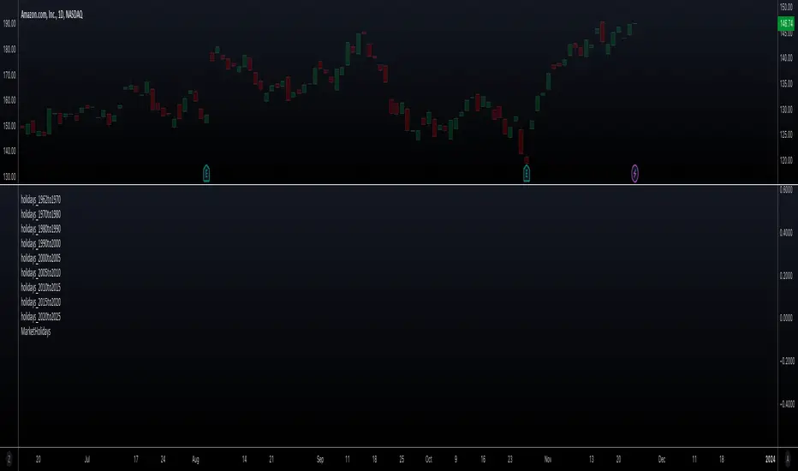Click the -0.2000 label on the indicator scale

[x=787, y=361]
